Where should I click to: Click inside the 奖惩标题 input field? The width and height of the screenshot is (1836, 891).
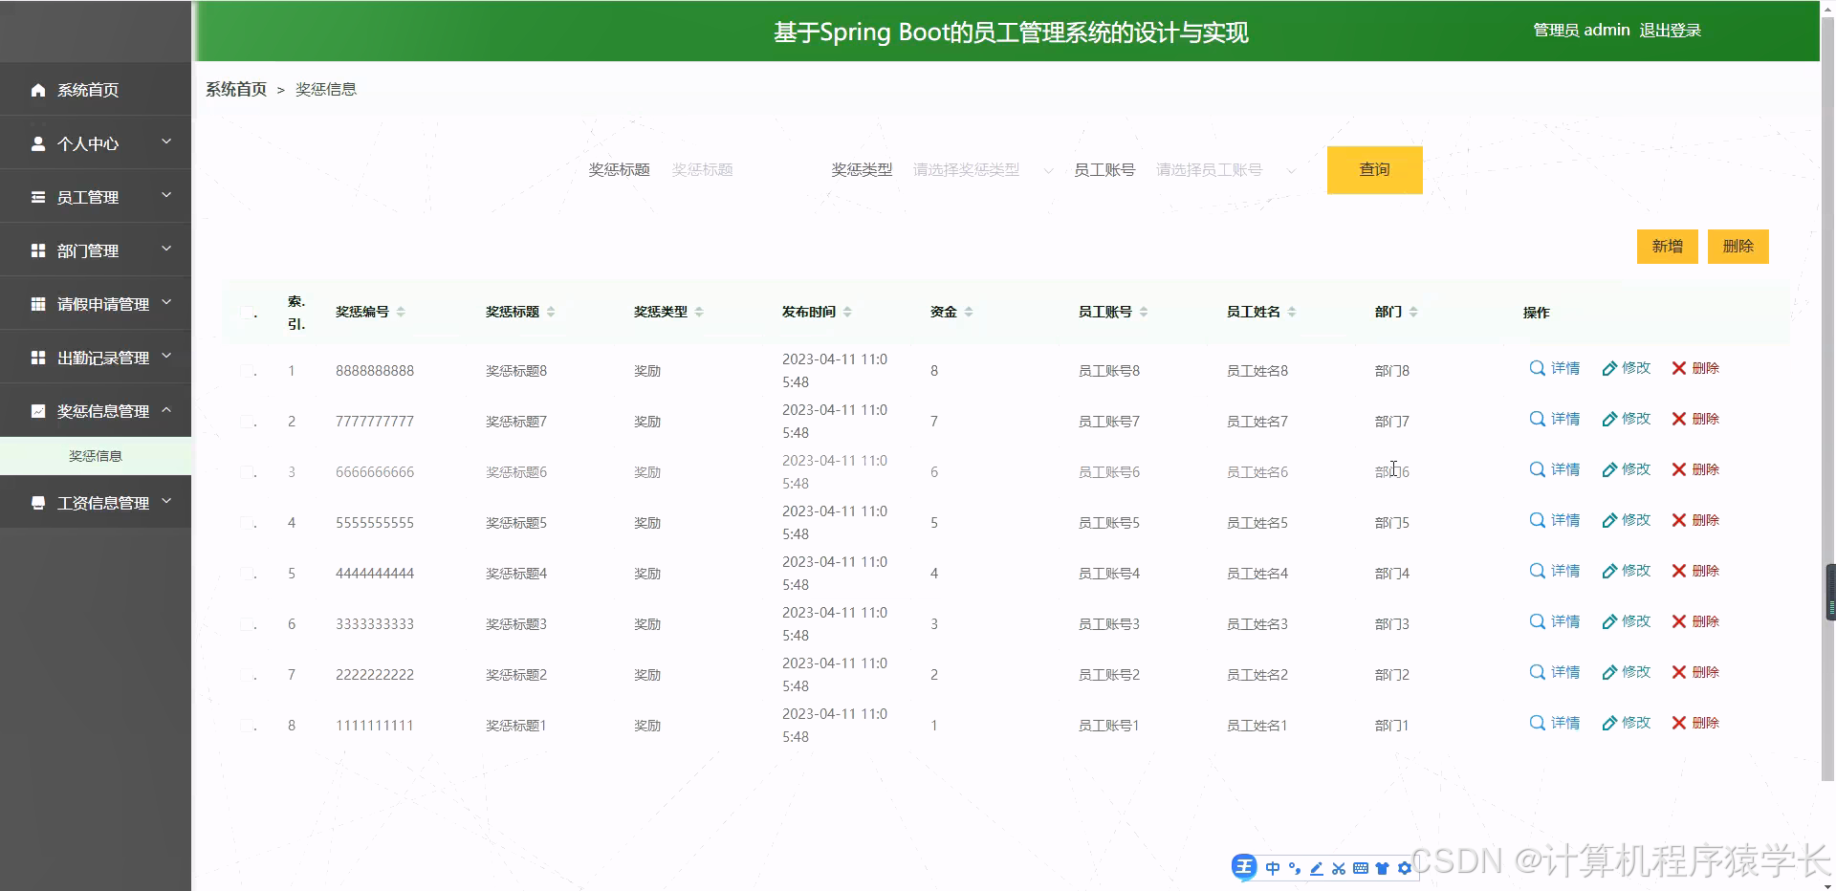(746, 169)
